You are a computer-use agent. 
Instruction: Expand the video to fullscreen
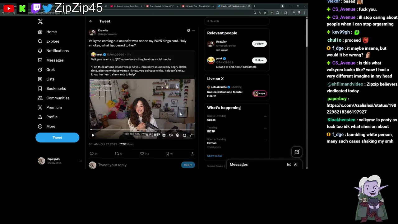(x=191, y=135)
